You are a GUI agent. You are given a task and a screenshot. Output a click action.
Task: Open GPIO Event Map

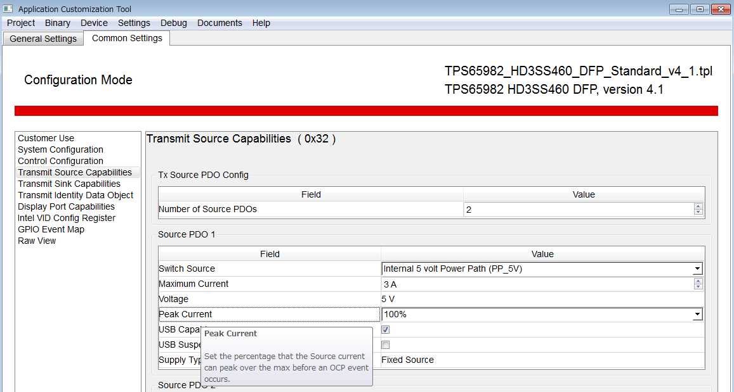[x=51, y=229]
